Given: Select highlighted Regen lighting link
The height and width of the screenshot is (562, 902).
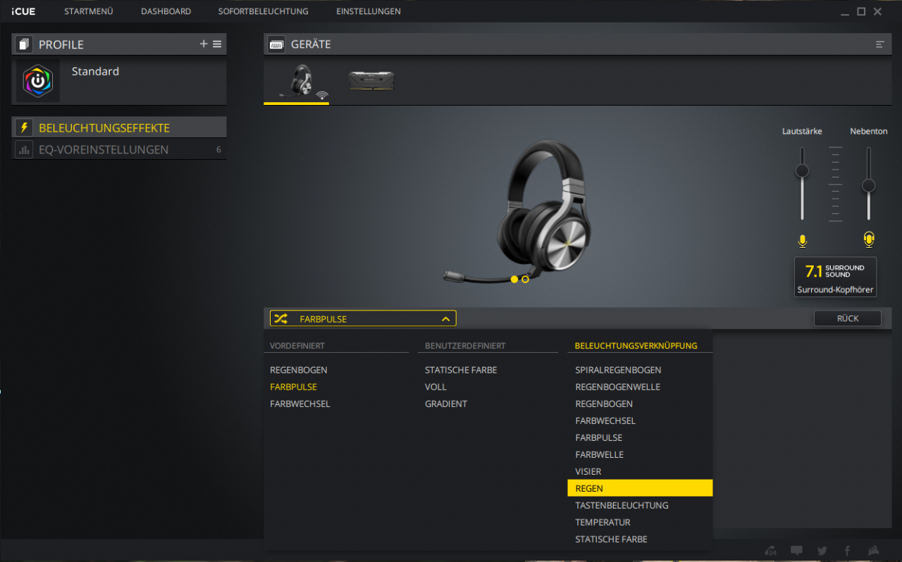Looking at the screenshot, I should 640,488.
